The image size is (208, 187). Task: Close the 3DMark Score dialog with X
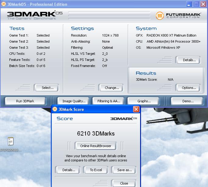point(136,109)
